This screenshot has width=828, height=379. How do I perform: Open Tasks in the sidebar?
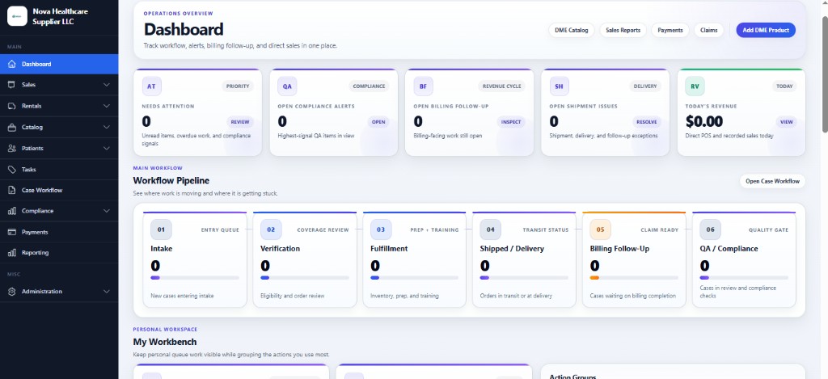point(59,170)
